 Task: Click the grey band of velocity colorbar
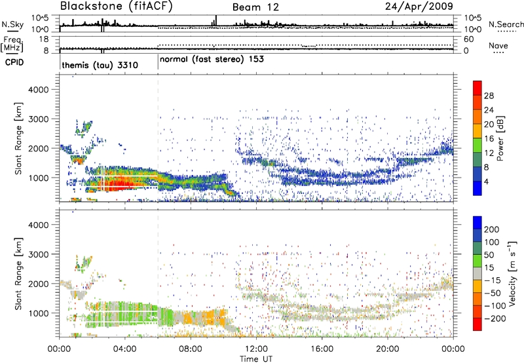pos(477,273)
